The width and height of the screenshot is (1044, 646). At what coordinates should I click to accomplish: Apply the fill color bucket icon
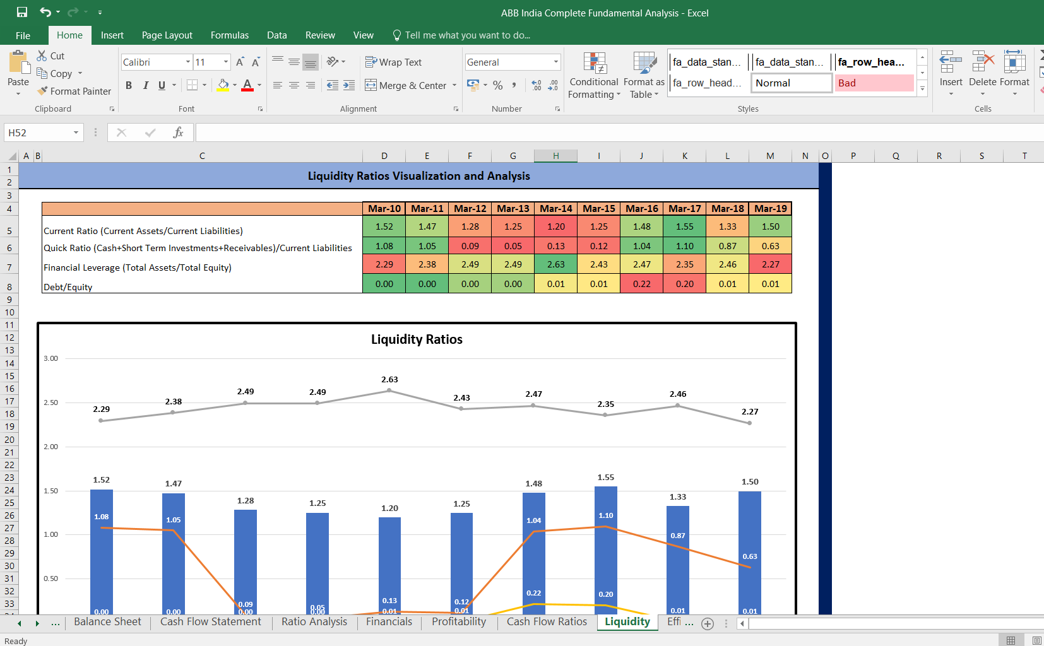(223, 85)
